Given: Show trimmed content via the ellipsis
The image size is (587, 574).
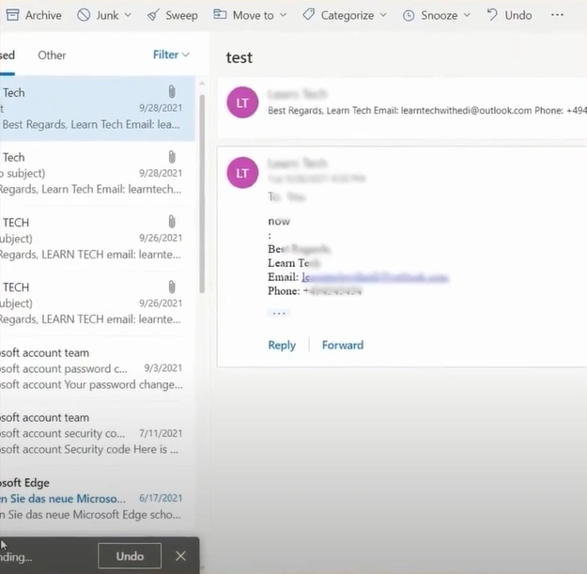Looking at the screenshot, I should (x=279, y=313).
